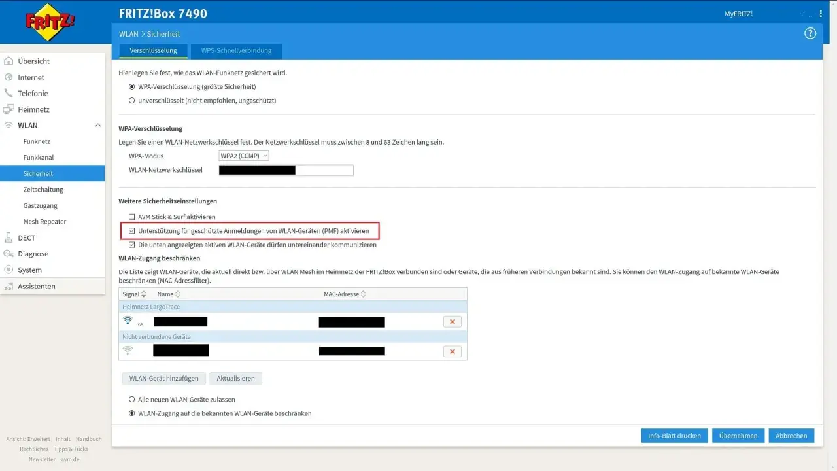Image resolution: width=837 pixels, height=471 pixels.
Task: Sort the table by Name column
Action: (169, 294)
